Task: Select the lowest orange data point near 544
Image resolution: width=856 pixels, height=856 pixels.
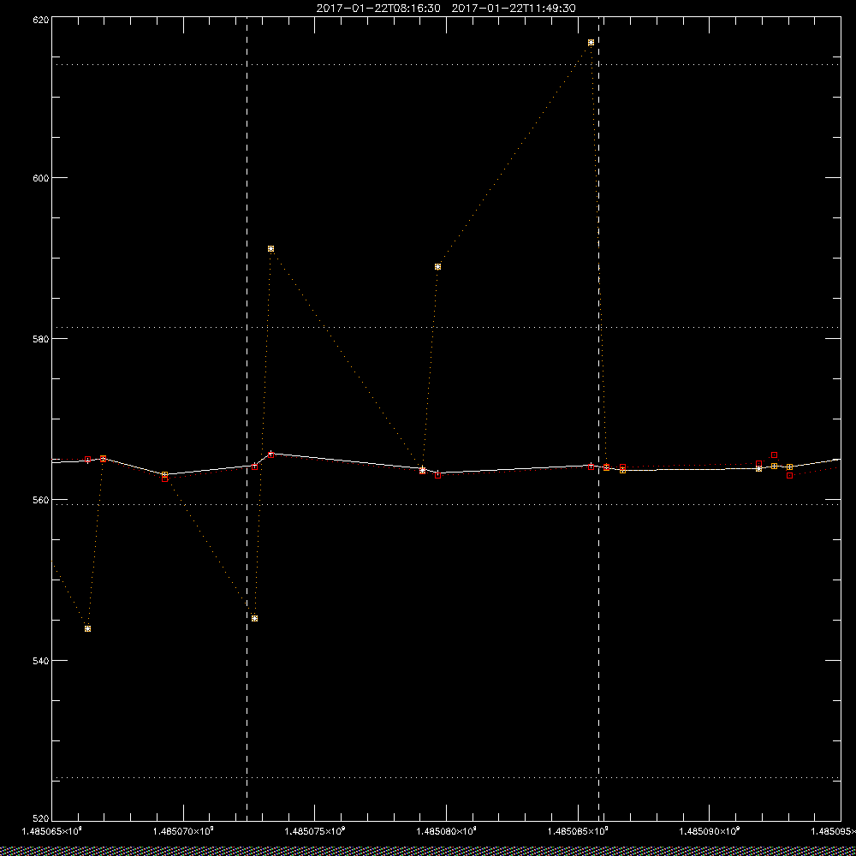Action: click(88, 628)
